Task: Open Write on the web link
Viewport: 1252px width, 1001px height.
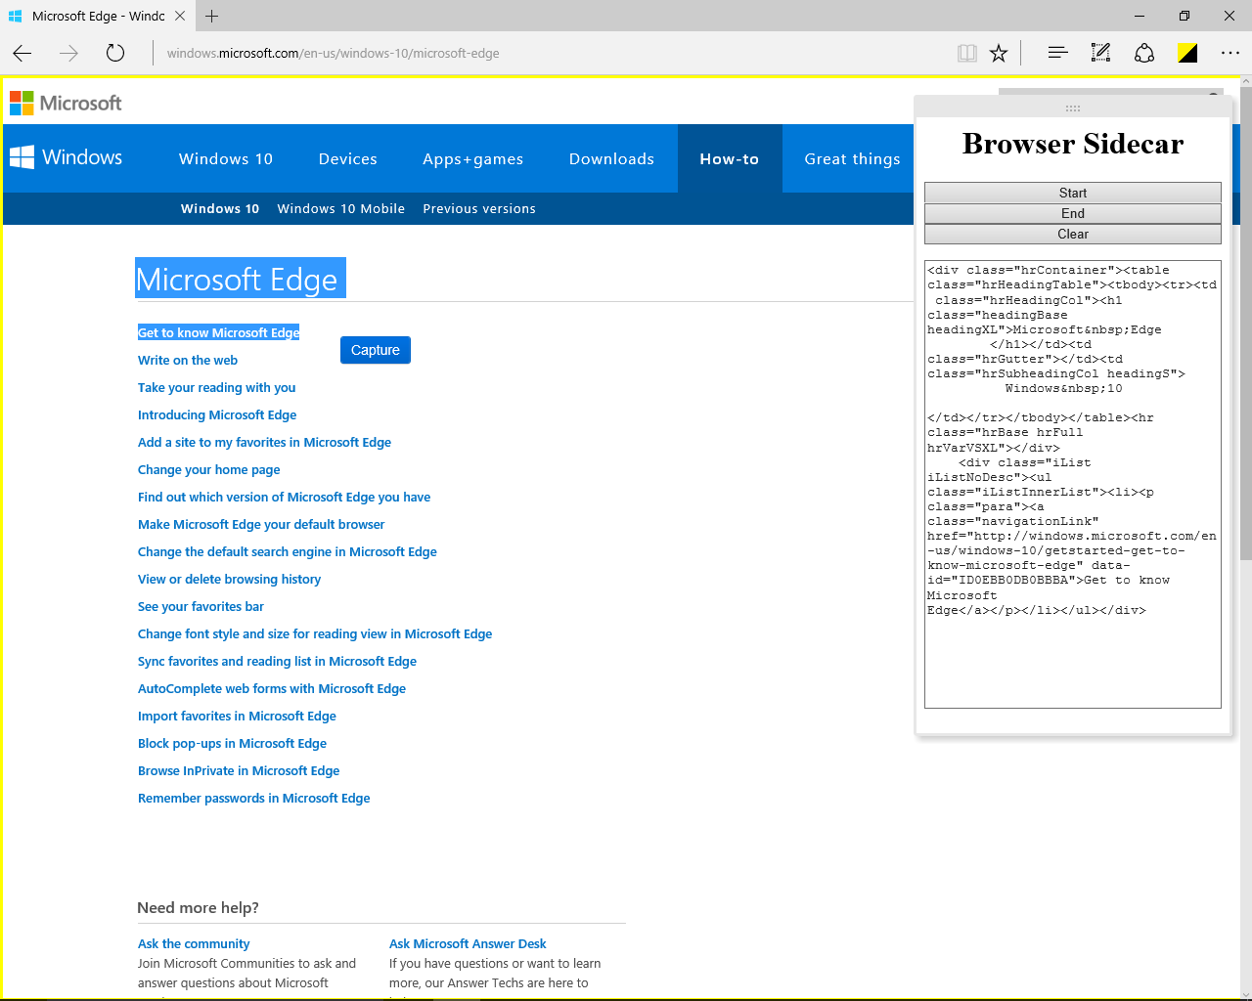Action: point(188,360)
